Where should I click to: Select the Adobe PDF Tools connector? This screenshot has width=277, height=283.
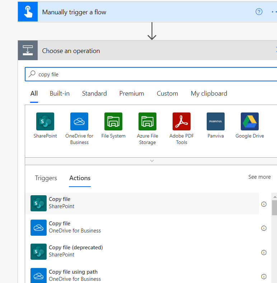(182, 121)
